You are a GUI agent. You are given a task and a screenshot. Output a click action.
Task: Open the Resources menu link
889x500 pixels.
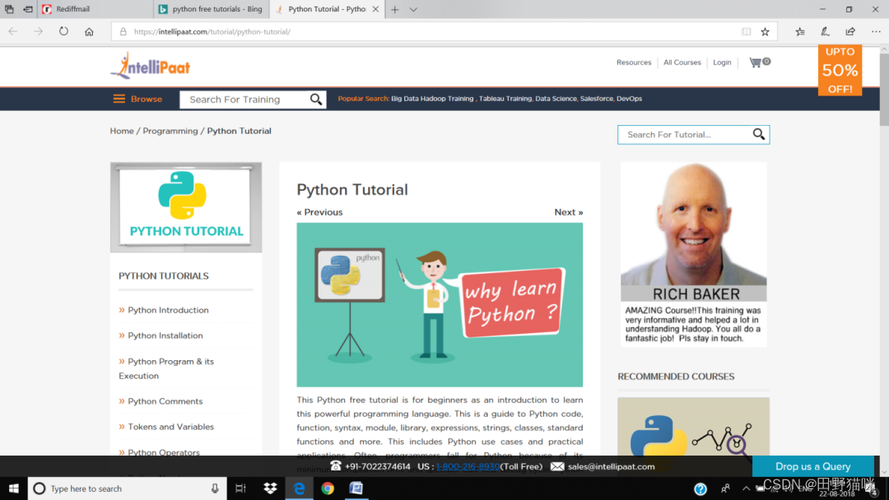coord(634,62)
